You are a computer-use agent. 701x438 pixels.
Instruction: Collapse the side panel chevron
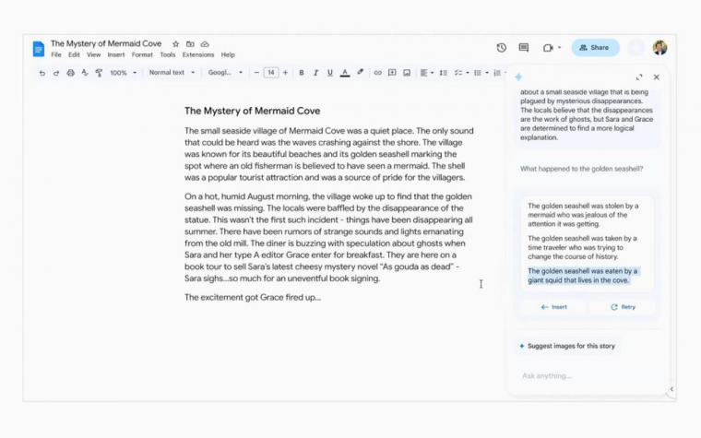tap(671, 389)
